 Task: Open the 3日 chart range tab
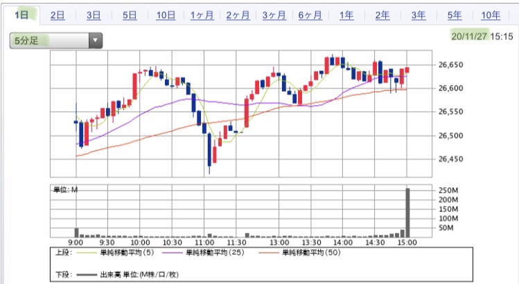coord(94,15)
